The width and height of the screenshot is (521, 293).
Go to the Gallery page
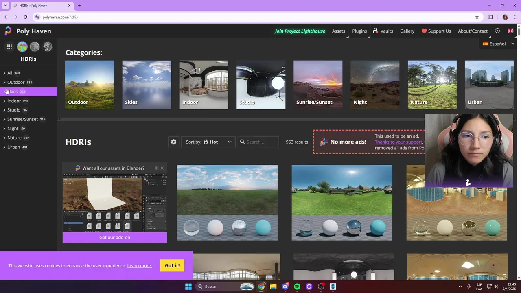407,31
